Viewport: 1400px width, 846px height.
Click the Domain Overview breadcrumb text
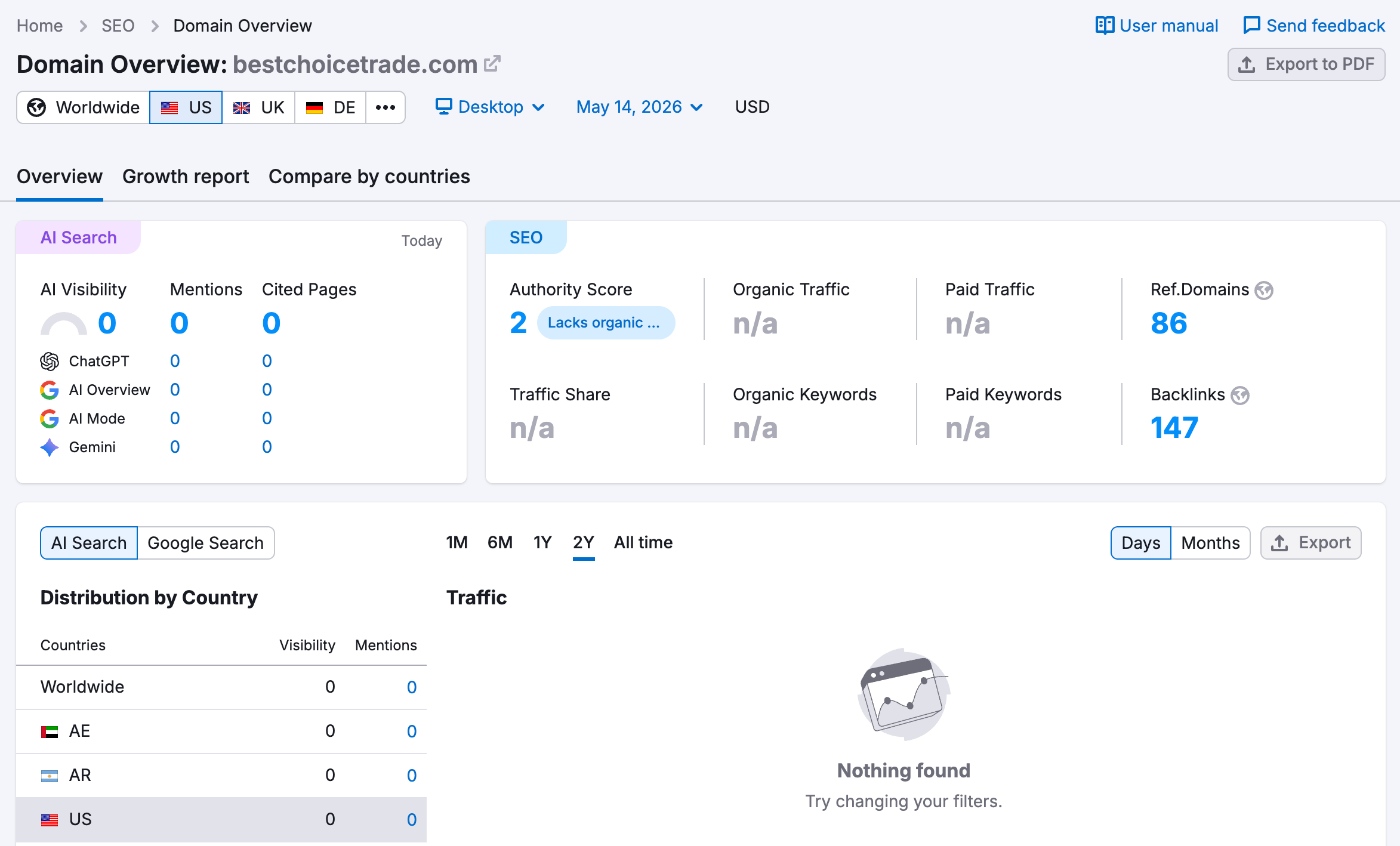[242, 26]
